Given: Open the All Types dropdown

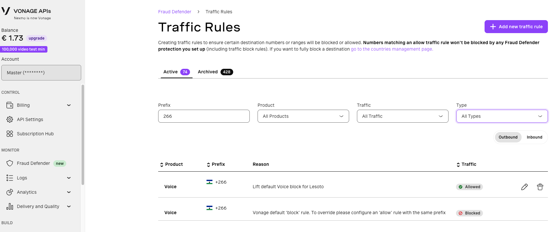Looking at the screenshot, I should [x=502, y=116].
